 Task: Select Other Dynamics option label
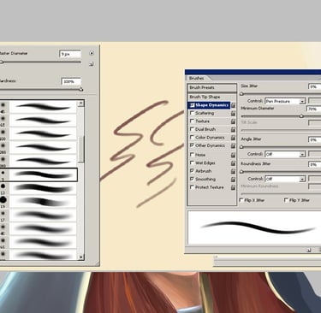point(210,145)
